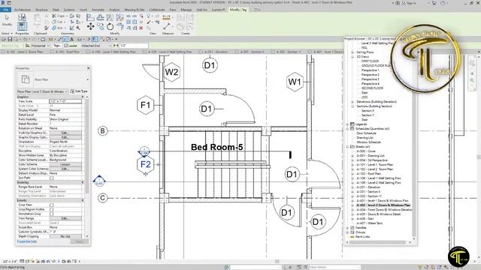Screen dimensions: 481x270
Task: Select the Rotate tool
Action: click(110, 27)
